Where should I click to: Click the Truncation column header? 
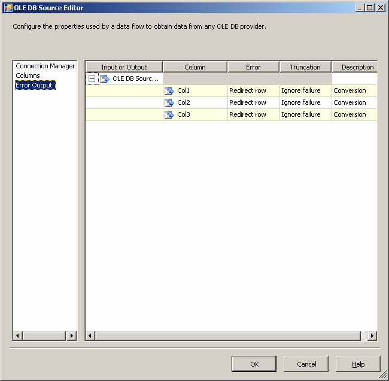point(305,67)
